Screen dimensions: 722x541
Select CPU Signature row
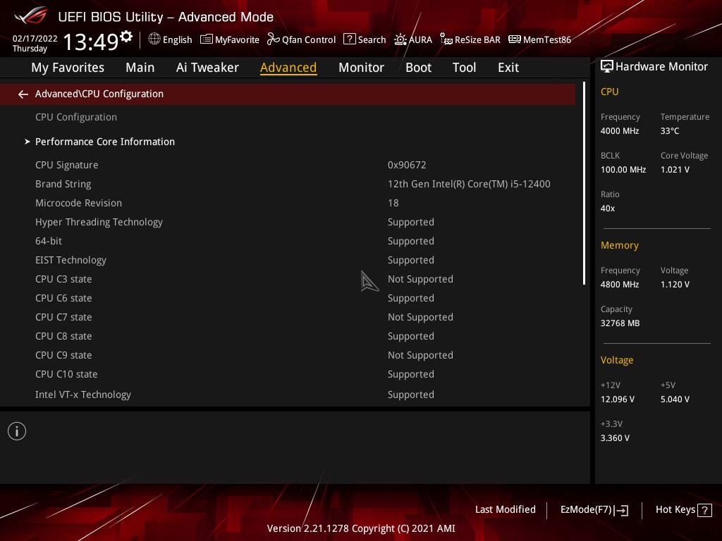point(288,165)
